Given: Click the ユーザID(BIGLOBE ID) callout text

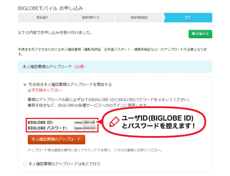Looking at the screenshot, I should point(157,119).
